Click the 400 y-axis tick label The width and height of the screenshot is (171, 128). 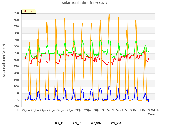(16, 47)
